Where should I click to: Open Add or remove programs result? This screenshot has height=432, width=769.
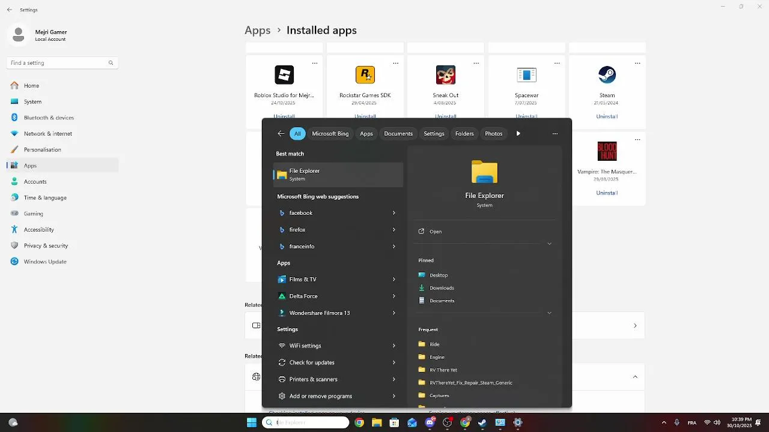pyautogui.click(x=338, y=396)
